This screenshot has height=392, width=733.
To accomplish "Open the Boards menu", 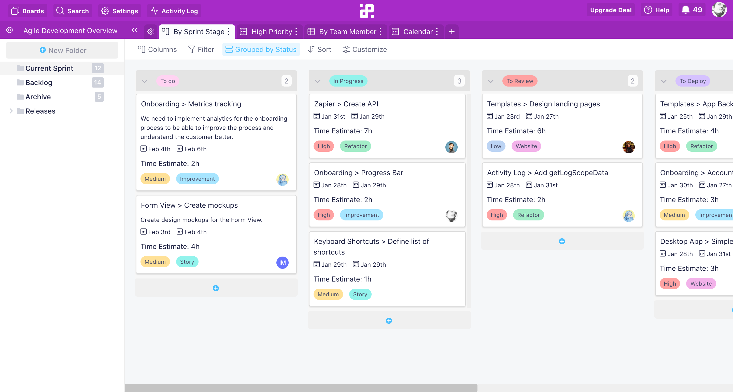I will click(x=27, y=11).
